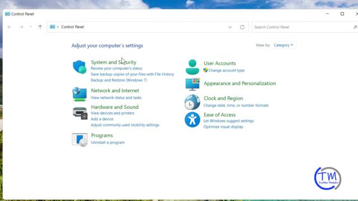Open the Network and Internet globe icon
This screenshot has height=201, width=358.
(79, 94)
